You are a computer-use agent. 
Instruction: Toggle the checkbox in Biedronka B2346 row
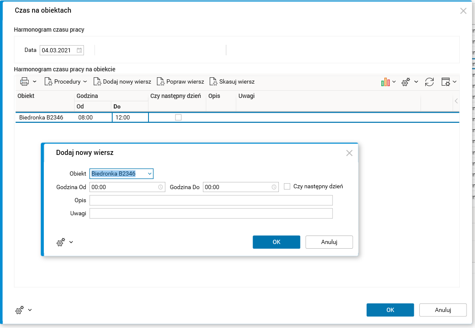tap(178, 117)
